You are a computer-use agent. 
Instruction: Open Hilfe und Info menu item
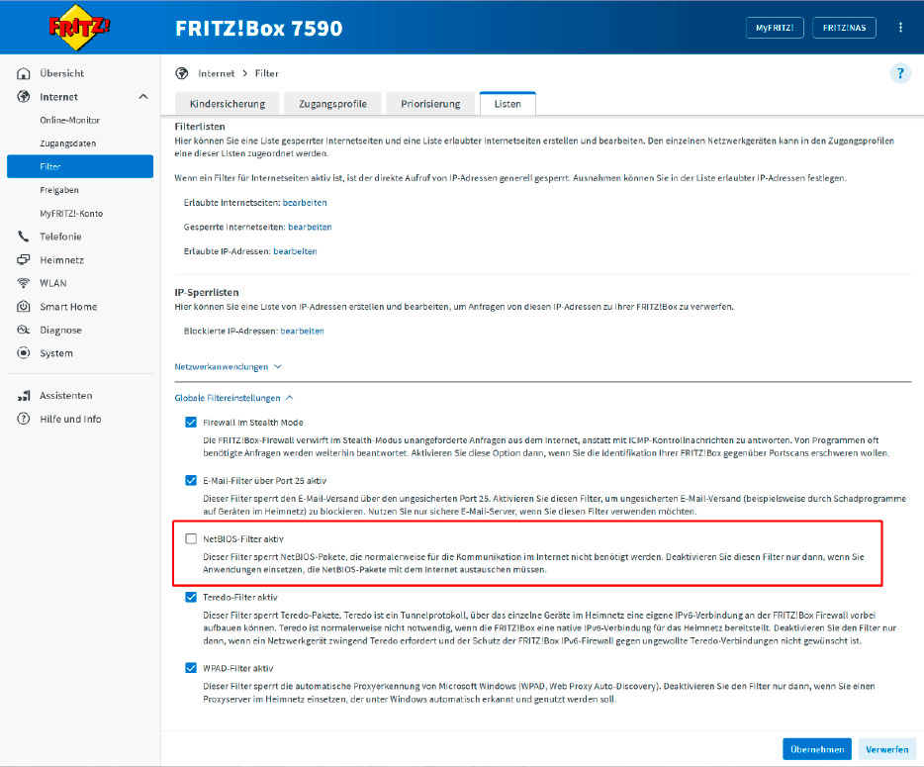(x=70, y=420)
